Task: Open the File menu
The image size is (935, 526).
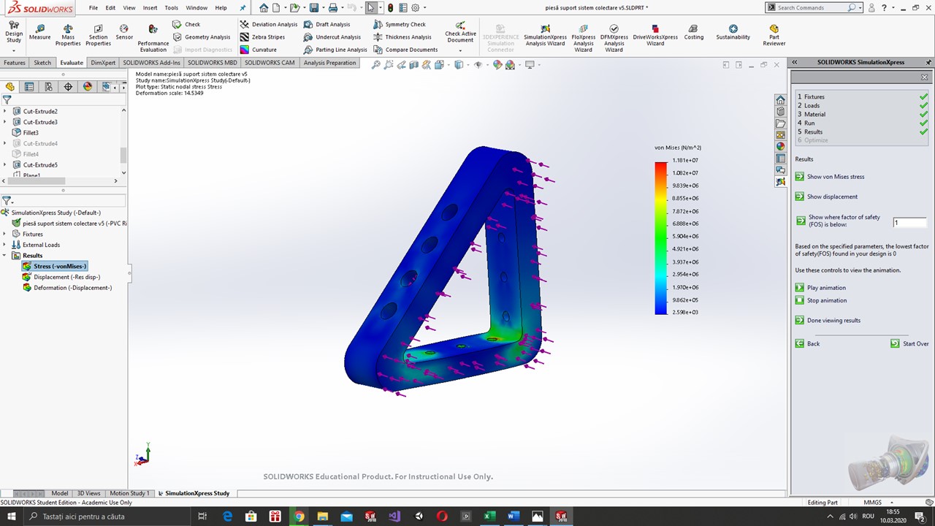Action: [x=93, y=8]
